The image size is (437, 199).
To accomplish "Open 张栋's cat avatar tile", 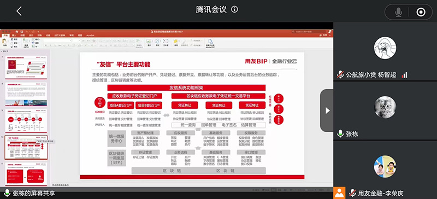I will [x=385, y=107].
